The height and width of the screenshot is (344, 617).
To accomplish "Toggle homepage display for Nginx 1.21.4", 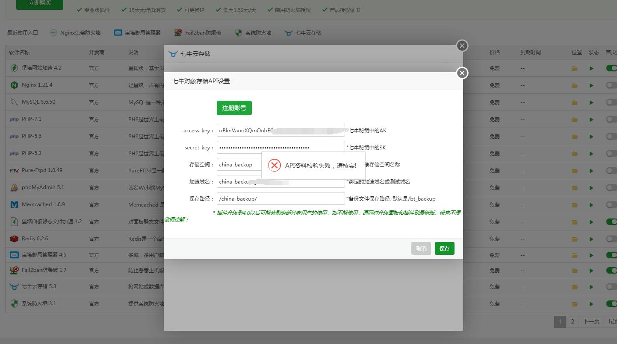I will click(x=611, y=85).
